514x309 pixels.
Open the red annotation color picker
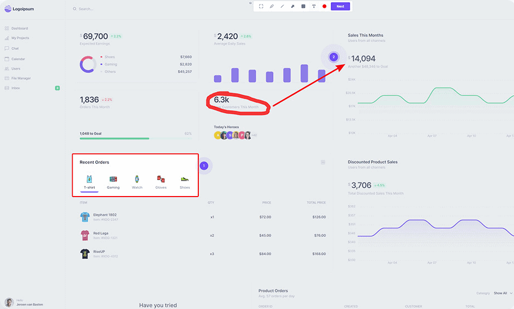pos(325,7)
